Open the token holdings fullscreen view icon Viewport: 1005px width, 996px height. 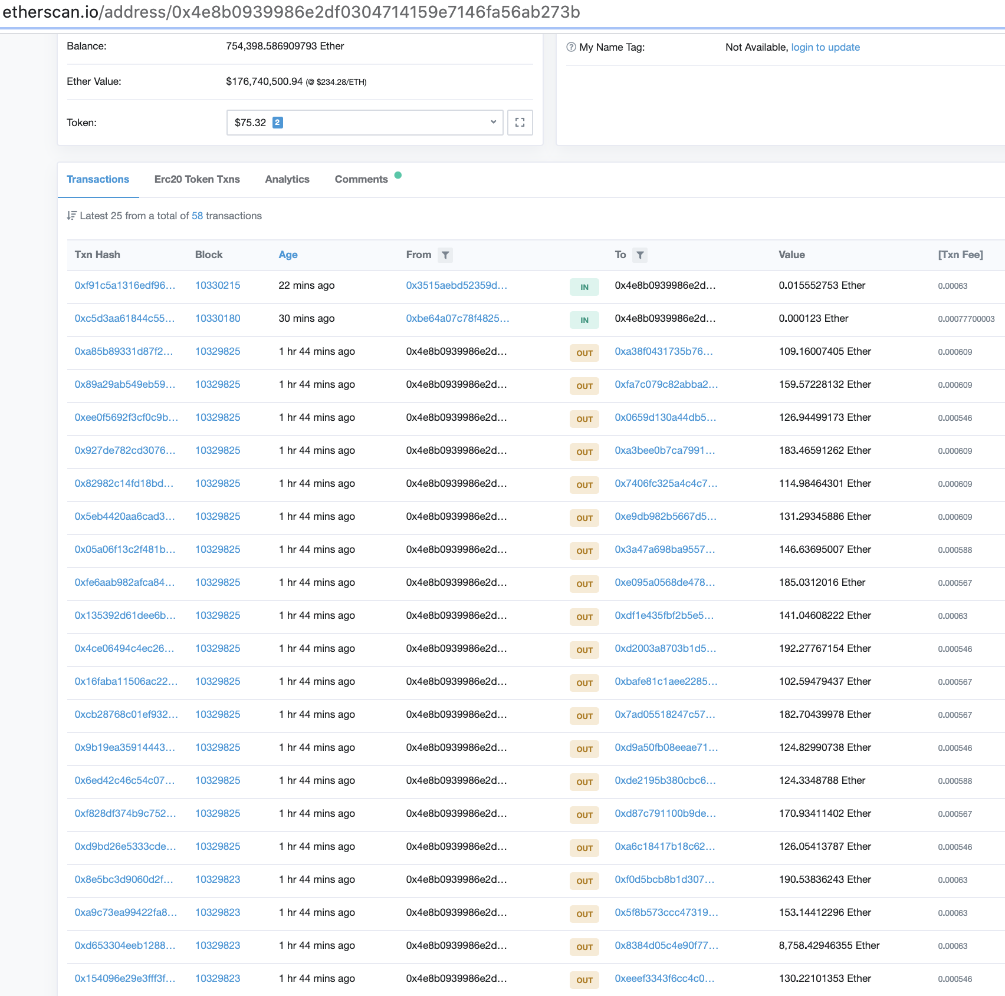click(x=520, y=123)
